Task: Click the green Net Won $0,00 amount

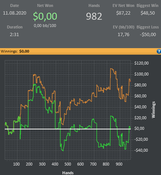Action: click(45, 16)
